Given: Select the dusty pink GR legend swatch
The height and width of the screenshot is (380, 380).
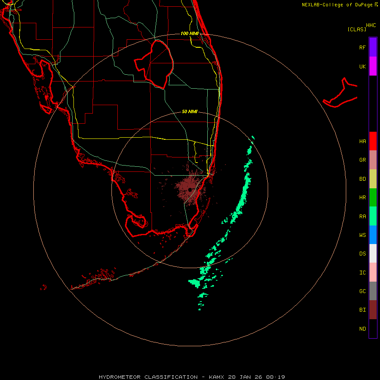Looking at the screenshot, I should click(x=373, y=160).
